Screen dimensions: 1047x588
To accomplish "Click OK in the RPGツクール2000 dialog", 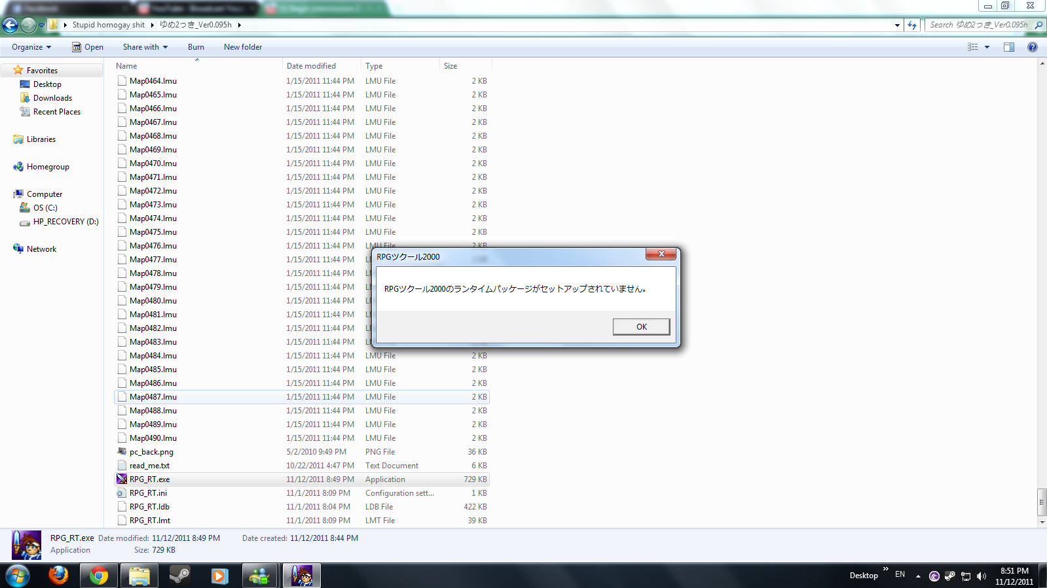I will tap(641, 326).
